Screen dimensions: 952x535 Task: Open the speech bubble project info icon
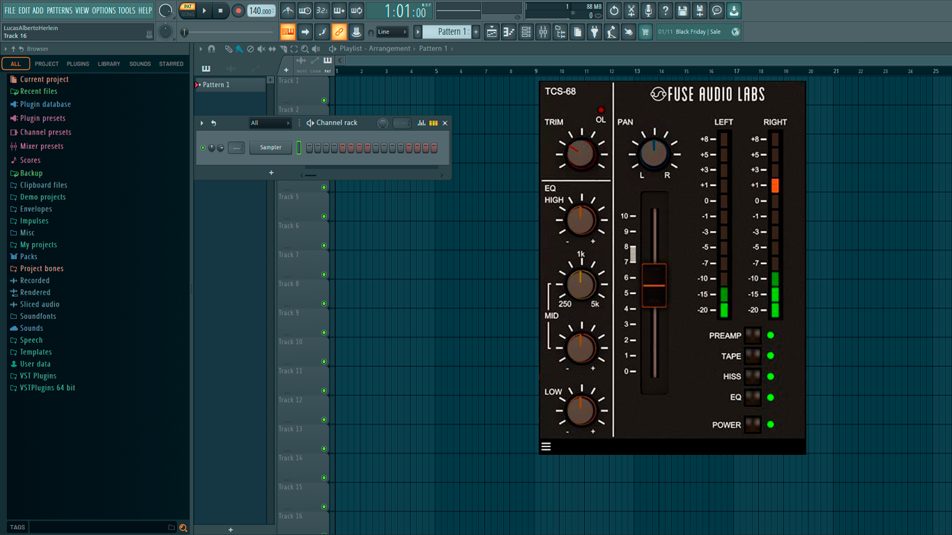(716, 10)
